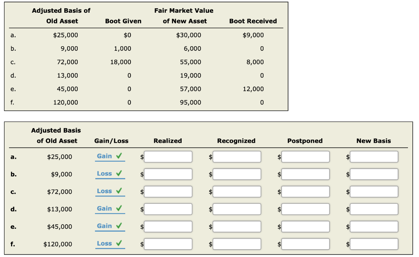Select the Recognized field for row e
419x257 pixels.
237,227
